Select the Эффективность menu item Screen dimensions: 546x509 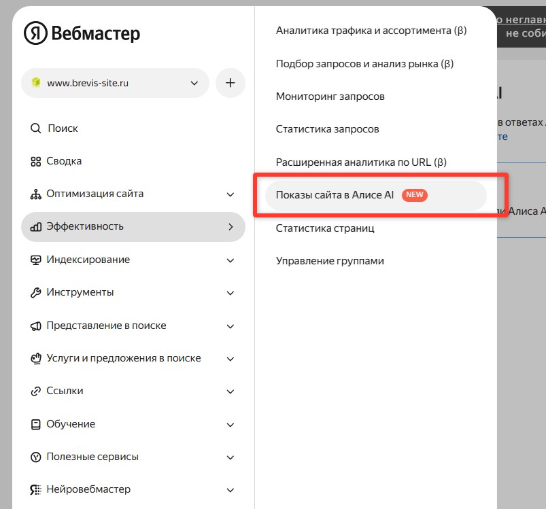[133, 227]
